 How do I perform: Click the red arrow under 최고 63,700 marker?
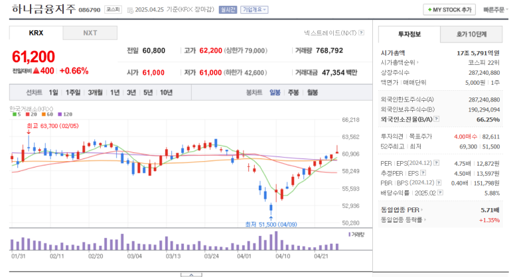pos(29,132)
